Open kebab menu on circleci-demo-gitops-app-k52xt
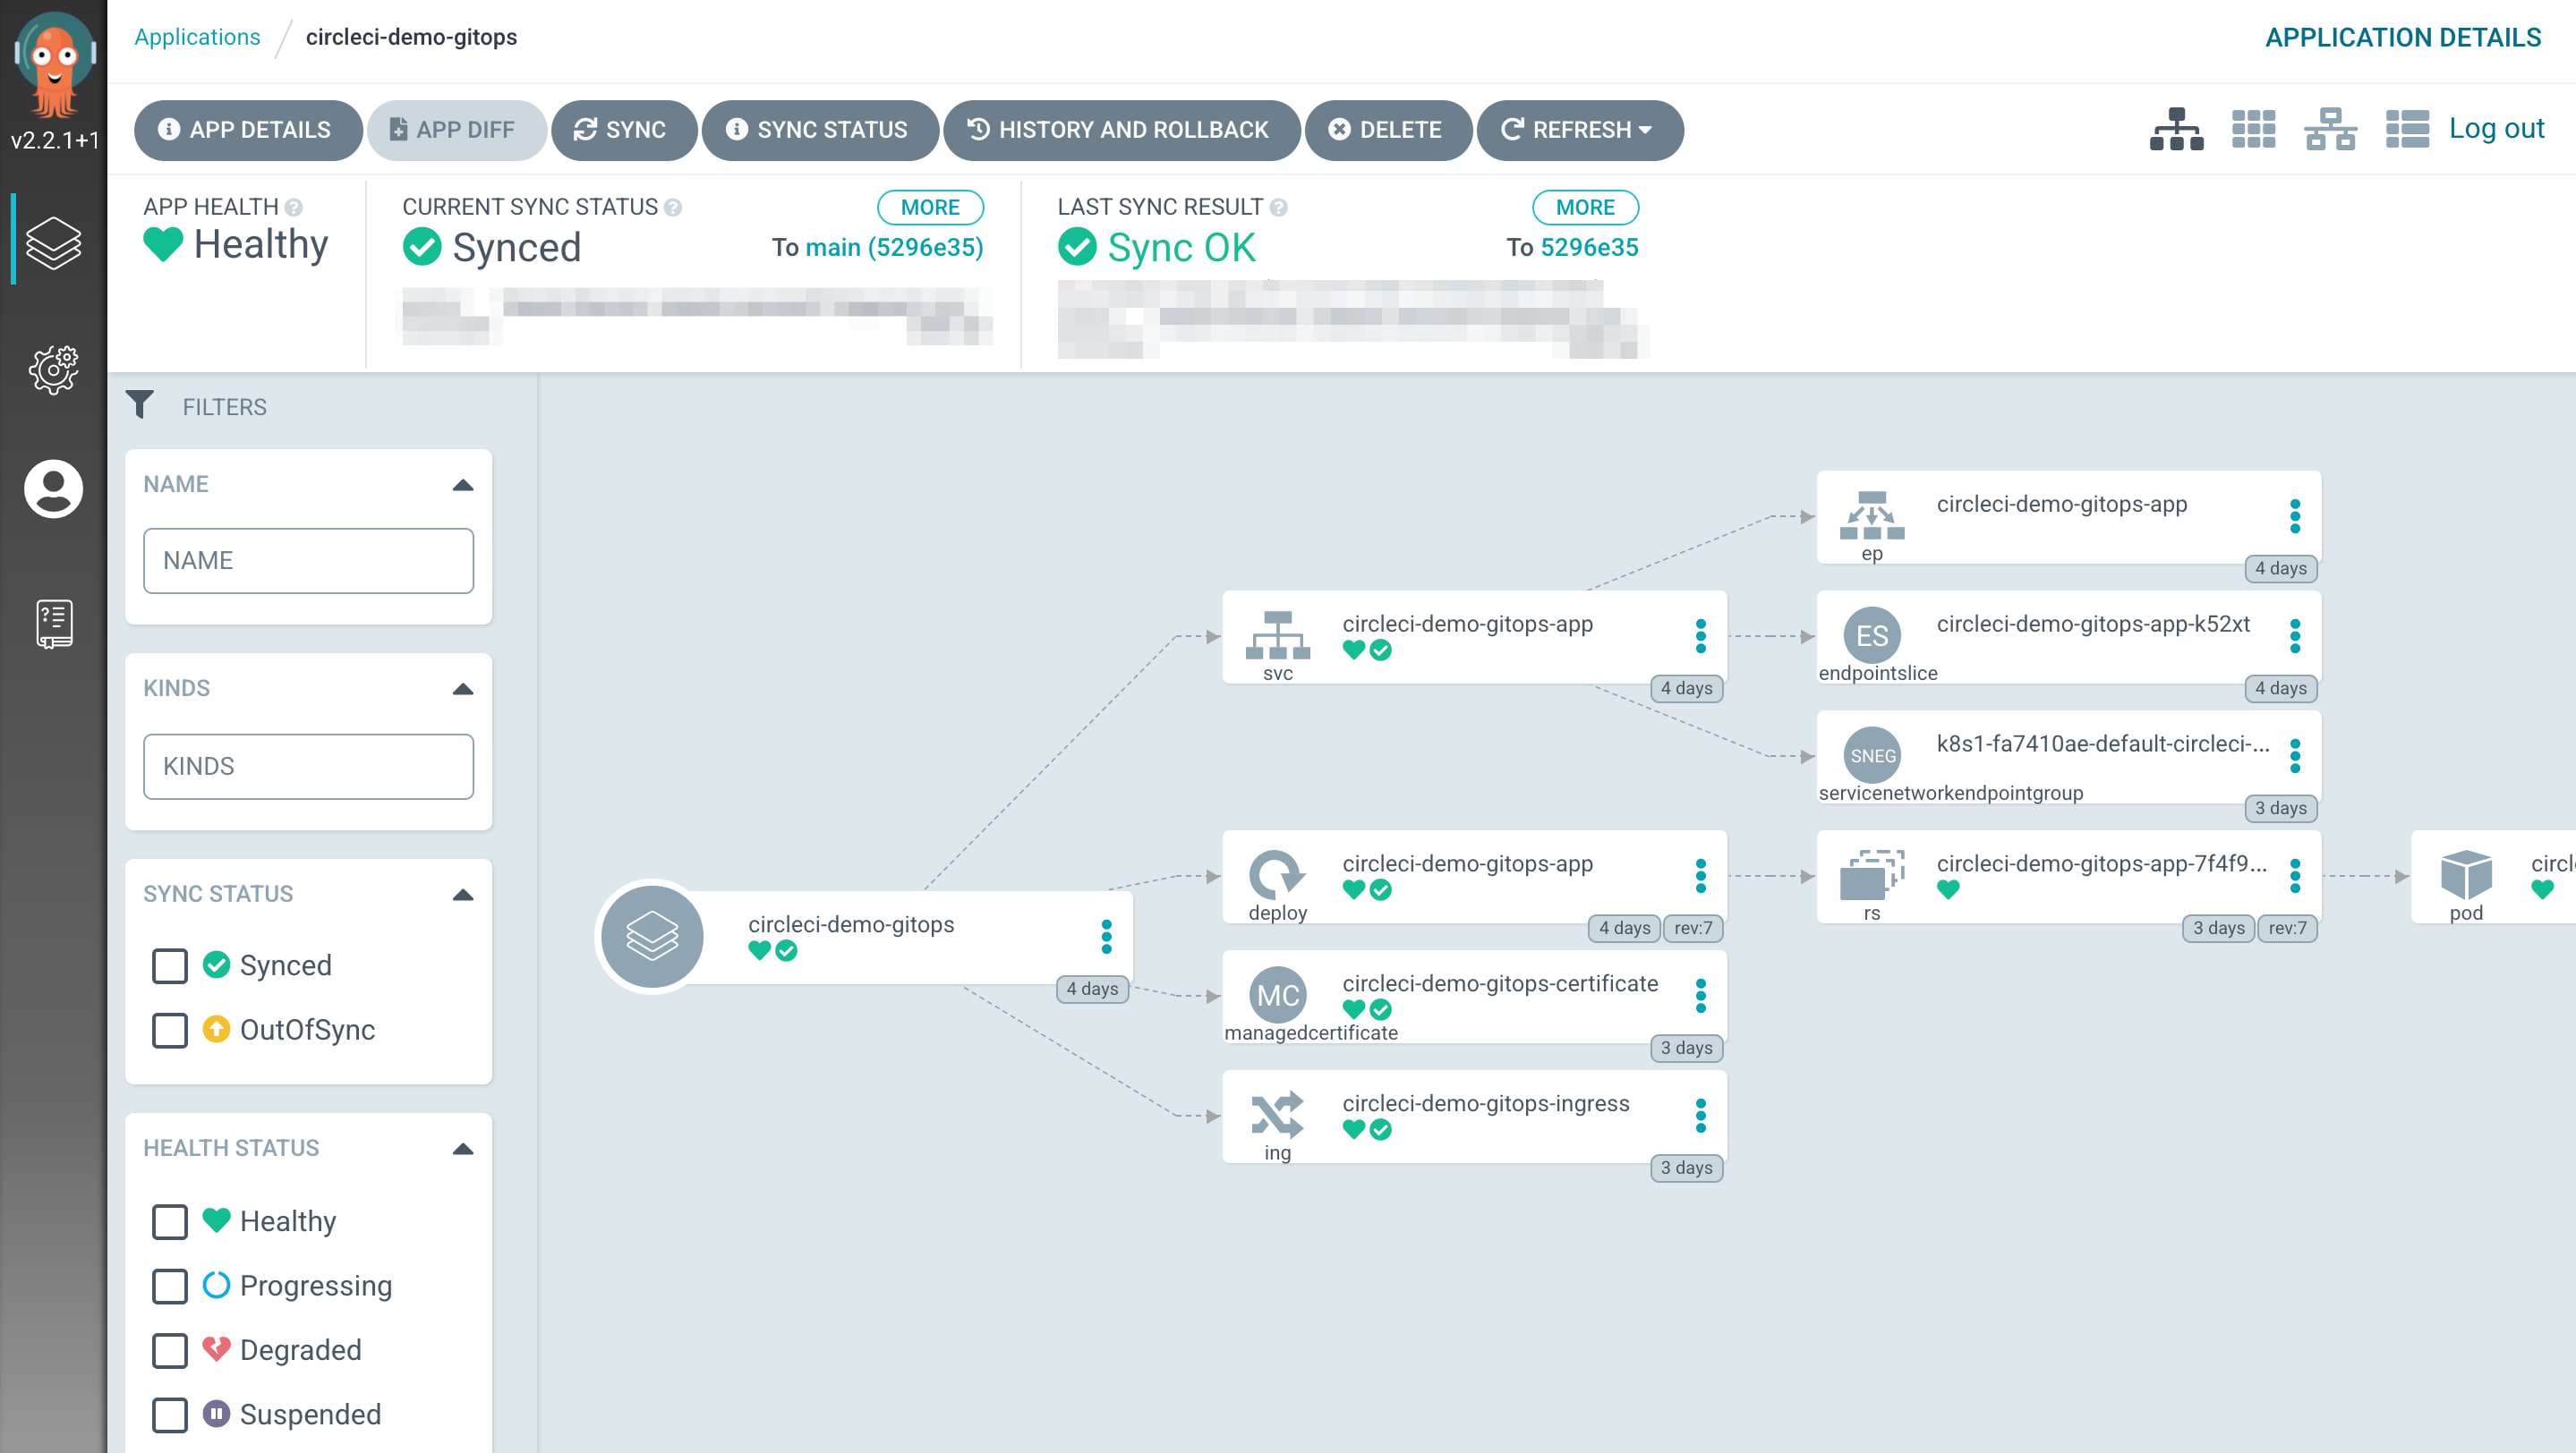 2295,635
